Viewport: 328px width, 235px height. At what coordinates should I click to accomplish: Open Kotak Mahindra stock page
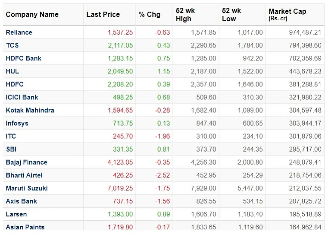(x=30, y=110)
